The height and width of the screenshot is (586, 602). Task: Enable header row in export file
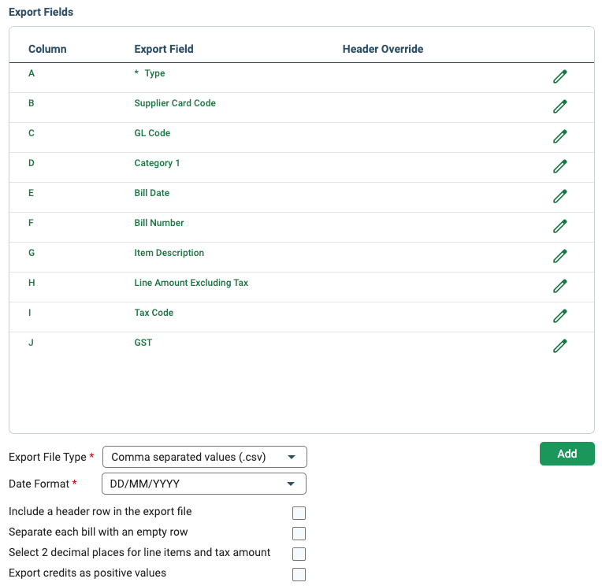pyautogui.click(x=299, y=513)
